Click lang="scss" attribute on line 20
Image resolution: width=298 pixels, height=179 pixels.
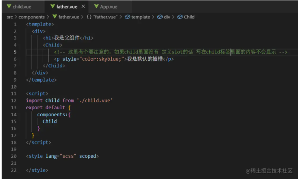[x=61, y=156]
